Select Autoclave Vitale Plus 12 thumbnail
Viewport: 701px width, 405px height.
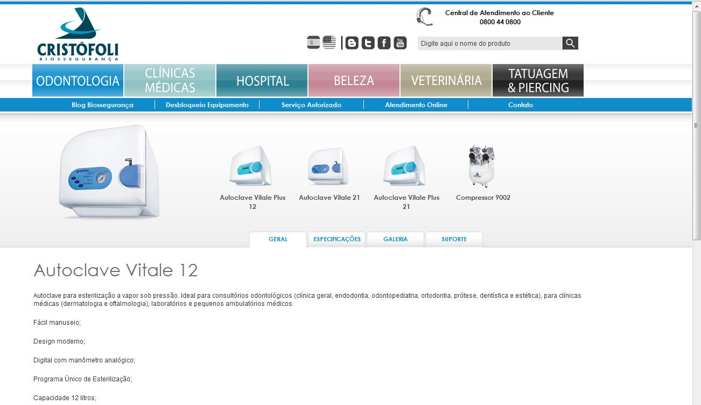tap(251, 166)
